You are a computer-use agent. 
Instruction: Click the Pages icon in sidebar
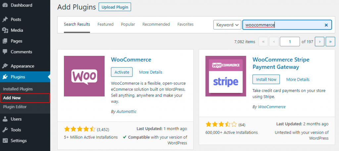click(x=5, y=41)
